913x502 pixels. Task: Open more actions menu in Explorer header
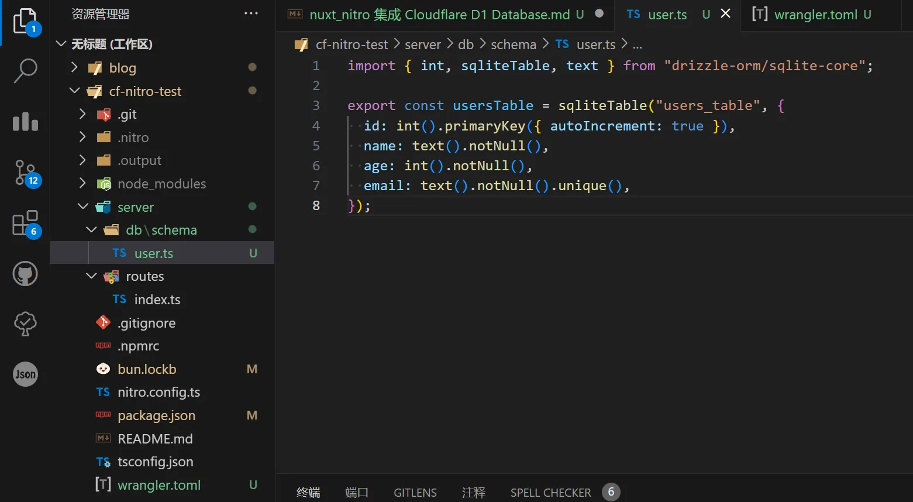[250, 13]
